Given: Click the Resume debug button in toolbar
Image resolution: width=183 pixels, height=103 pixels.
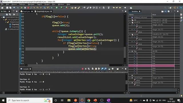Looking at the screenshot, I should (x=22, y=8).
